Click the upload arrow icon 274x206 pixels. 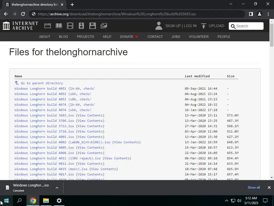tap(203, 26)
